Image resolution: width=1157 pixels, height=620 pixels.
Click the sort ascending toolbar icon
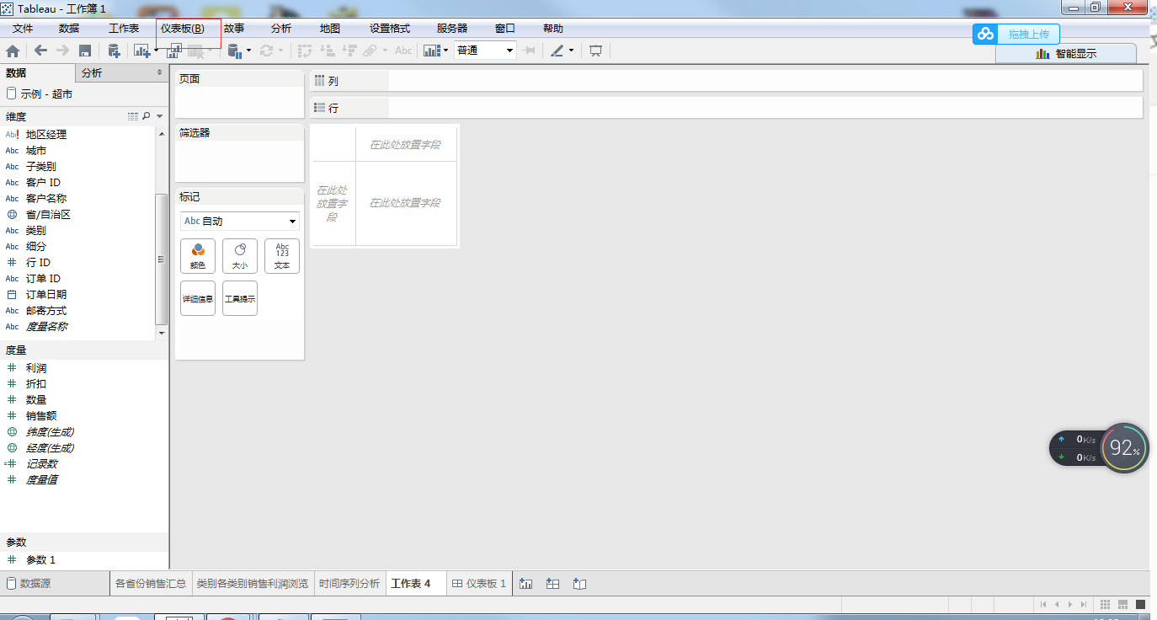tap(328, 51)
